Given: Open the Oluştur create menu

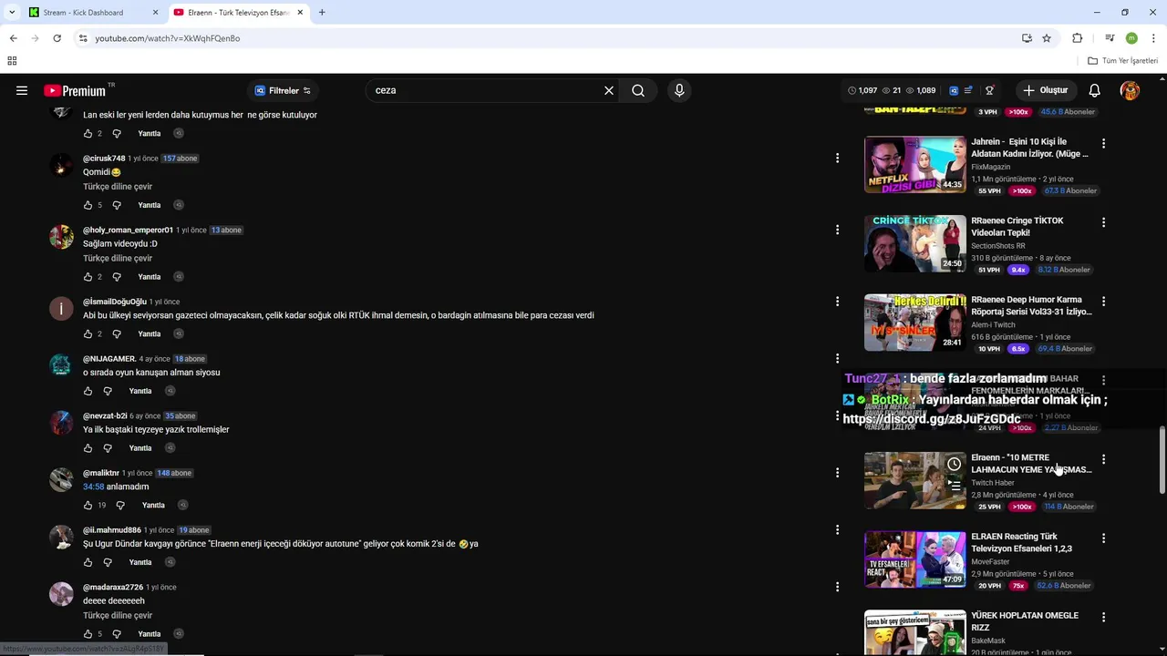Looking at the screenshot, I should [x=1045, y=90].
